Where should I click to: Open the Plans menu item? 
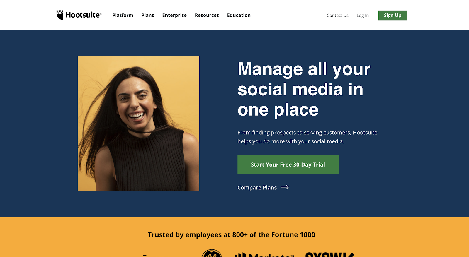click(x=148, y=15)
